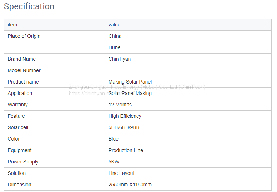
Task: Click the Warranty row label
Action: (17, 105)
